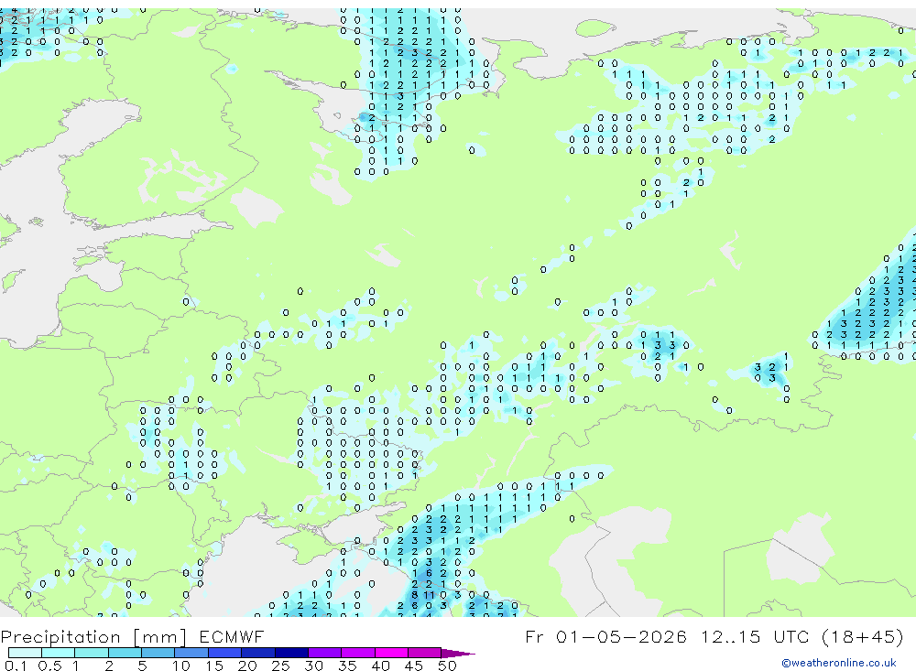Click the '10' legend scale label
The height and width of the screenshot is (671, 916).
[181, 666]
